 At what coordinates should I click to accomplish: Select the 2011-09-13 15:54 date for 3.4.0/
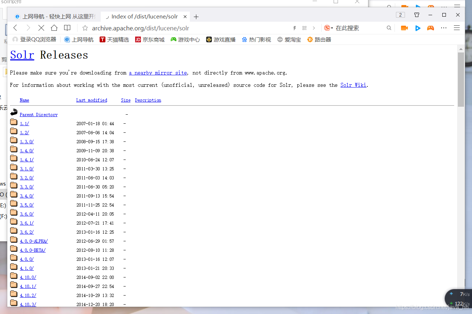pos(95,196)
